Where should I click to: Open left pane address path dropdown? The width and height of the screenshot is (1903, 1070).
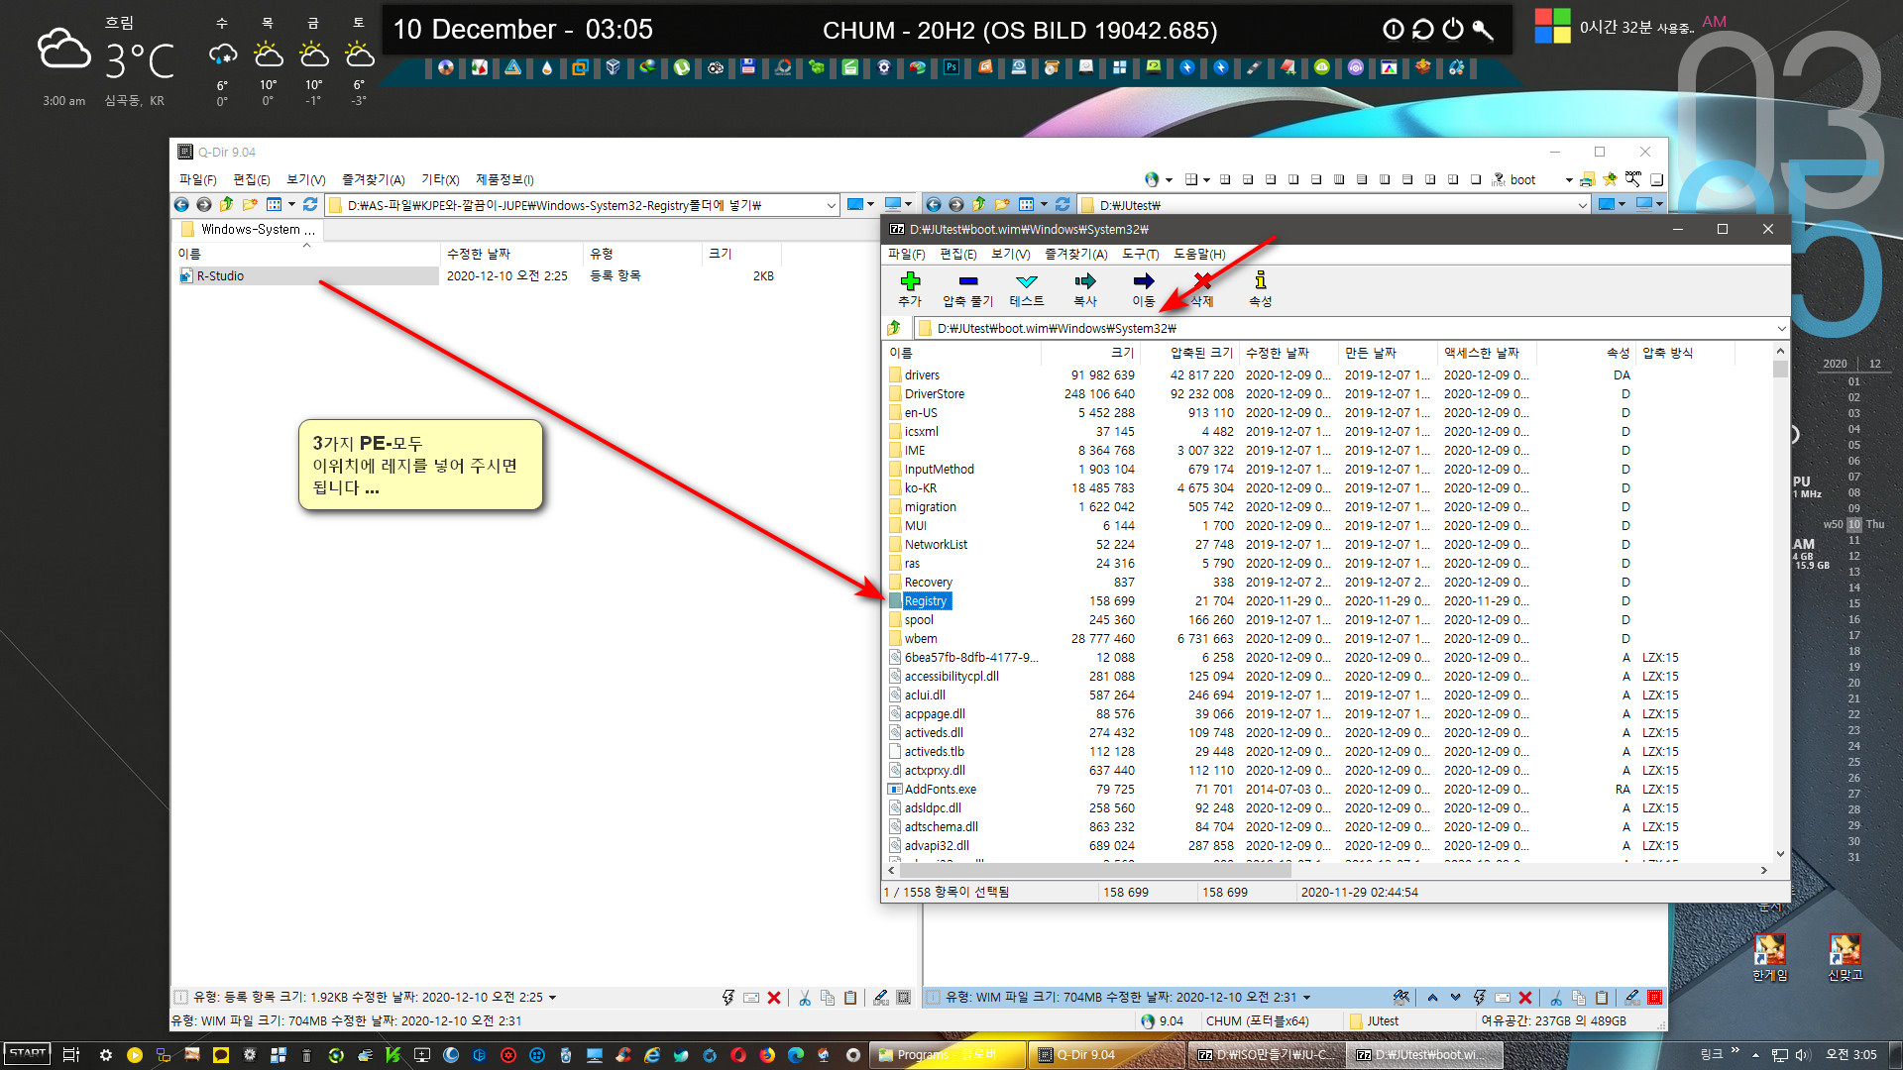(831, 205)
